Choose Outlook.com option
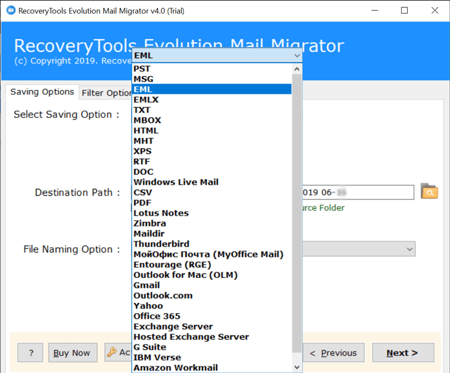 pyautogui.click(x=212, y=295)
